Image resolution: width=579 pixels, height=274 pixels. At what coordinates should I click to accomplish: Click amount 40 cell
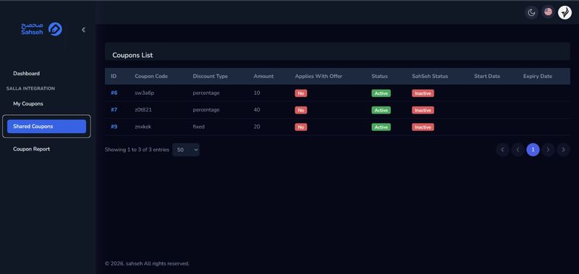(257, 110)
